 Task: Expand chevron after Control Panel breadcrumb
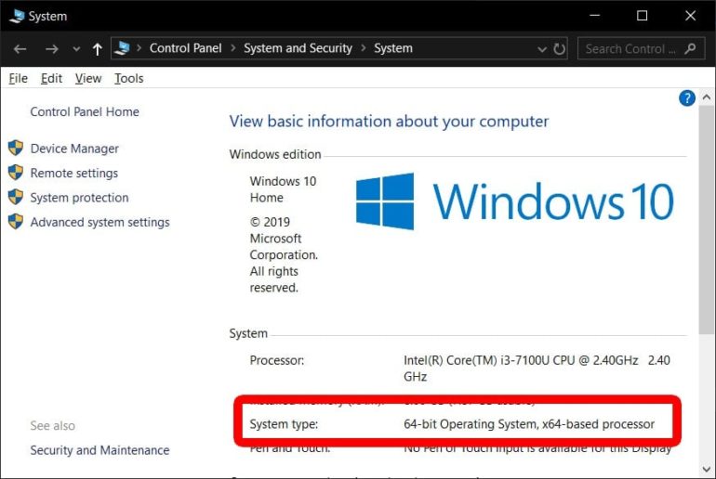tap(232, 48)
